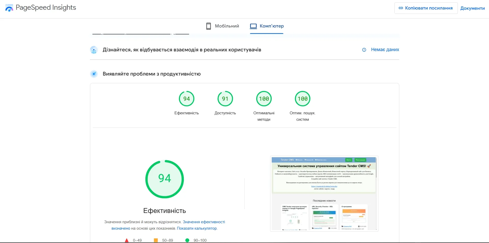The width and height of the screenshot is (489, 243).
Task: Jump to Доступність score gauge 91
Action: tap(225, 99)
